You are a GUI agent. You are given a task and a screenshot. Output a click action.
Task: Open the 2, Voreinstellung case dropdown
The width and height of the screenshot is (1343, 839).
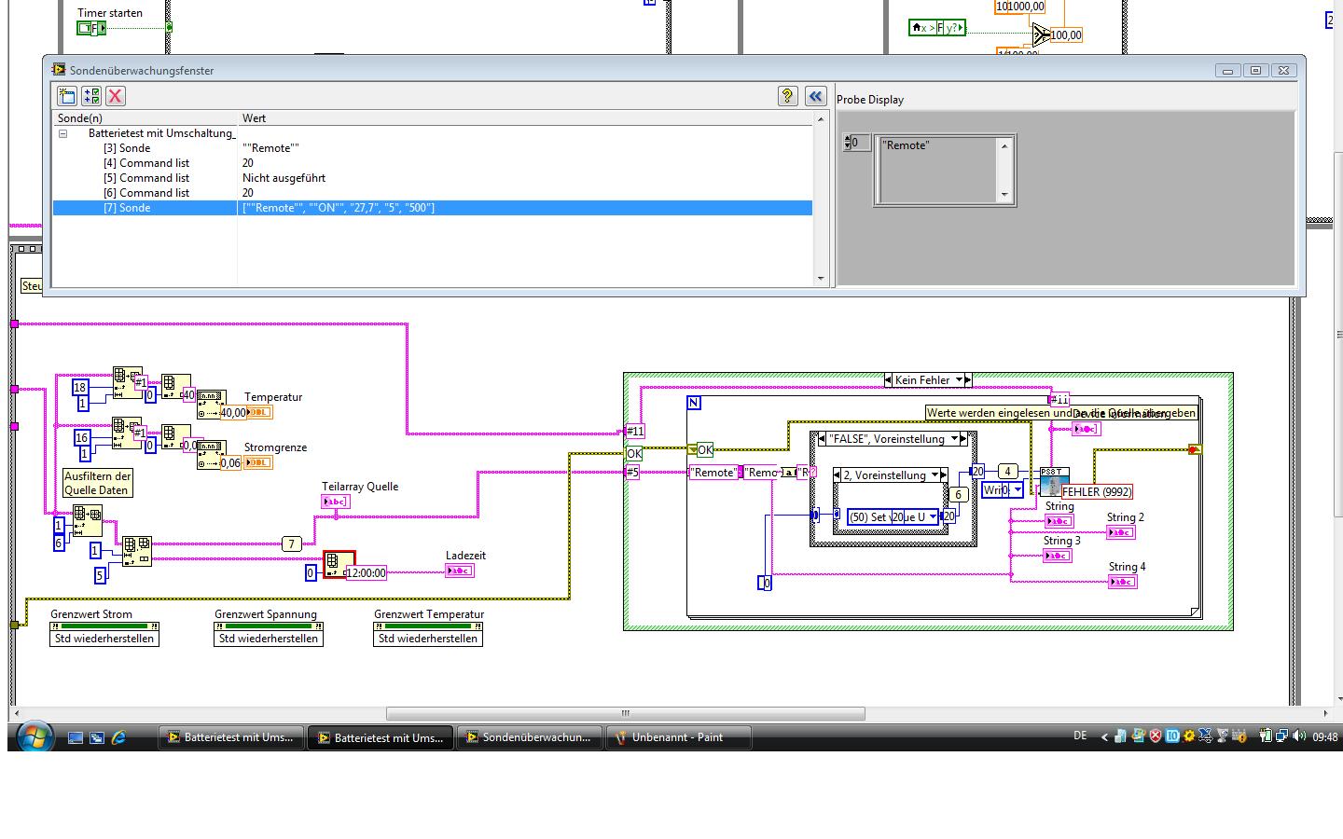click(x=935, y=475)
